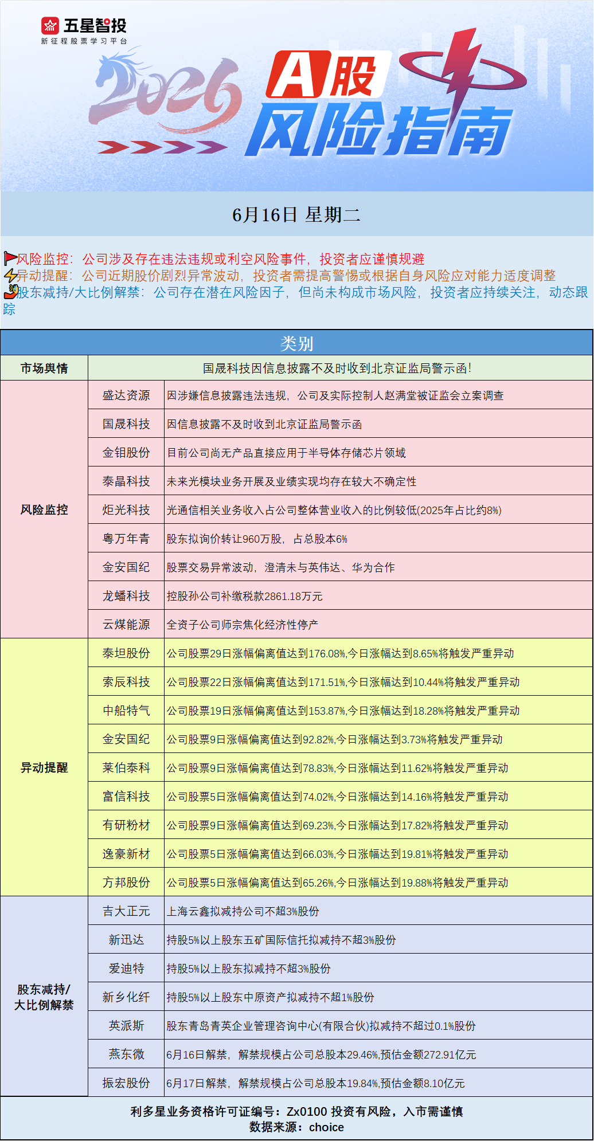Screen dimensions: 594x1141
Task: Select stock name 泰晶科技
Action: pos(126,481)
